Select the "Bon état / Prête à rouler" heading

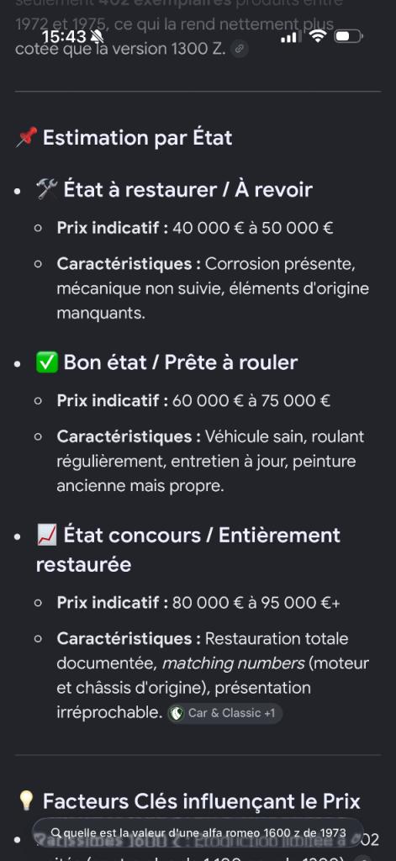point(181,362)
